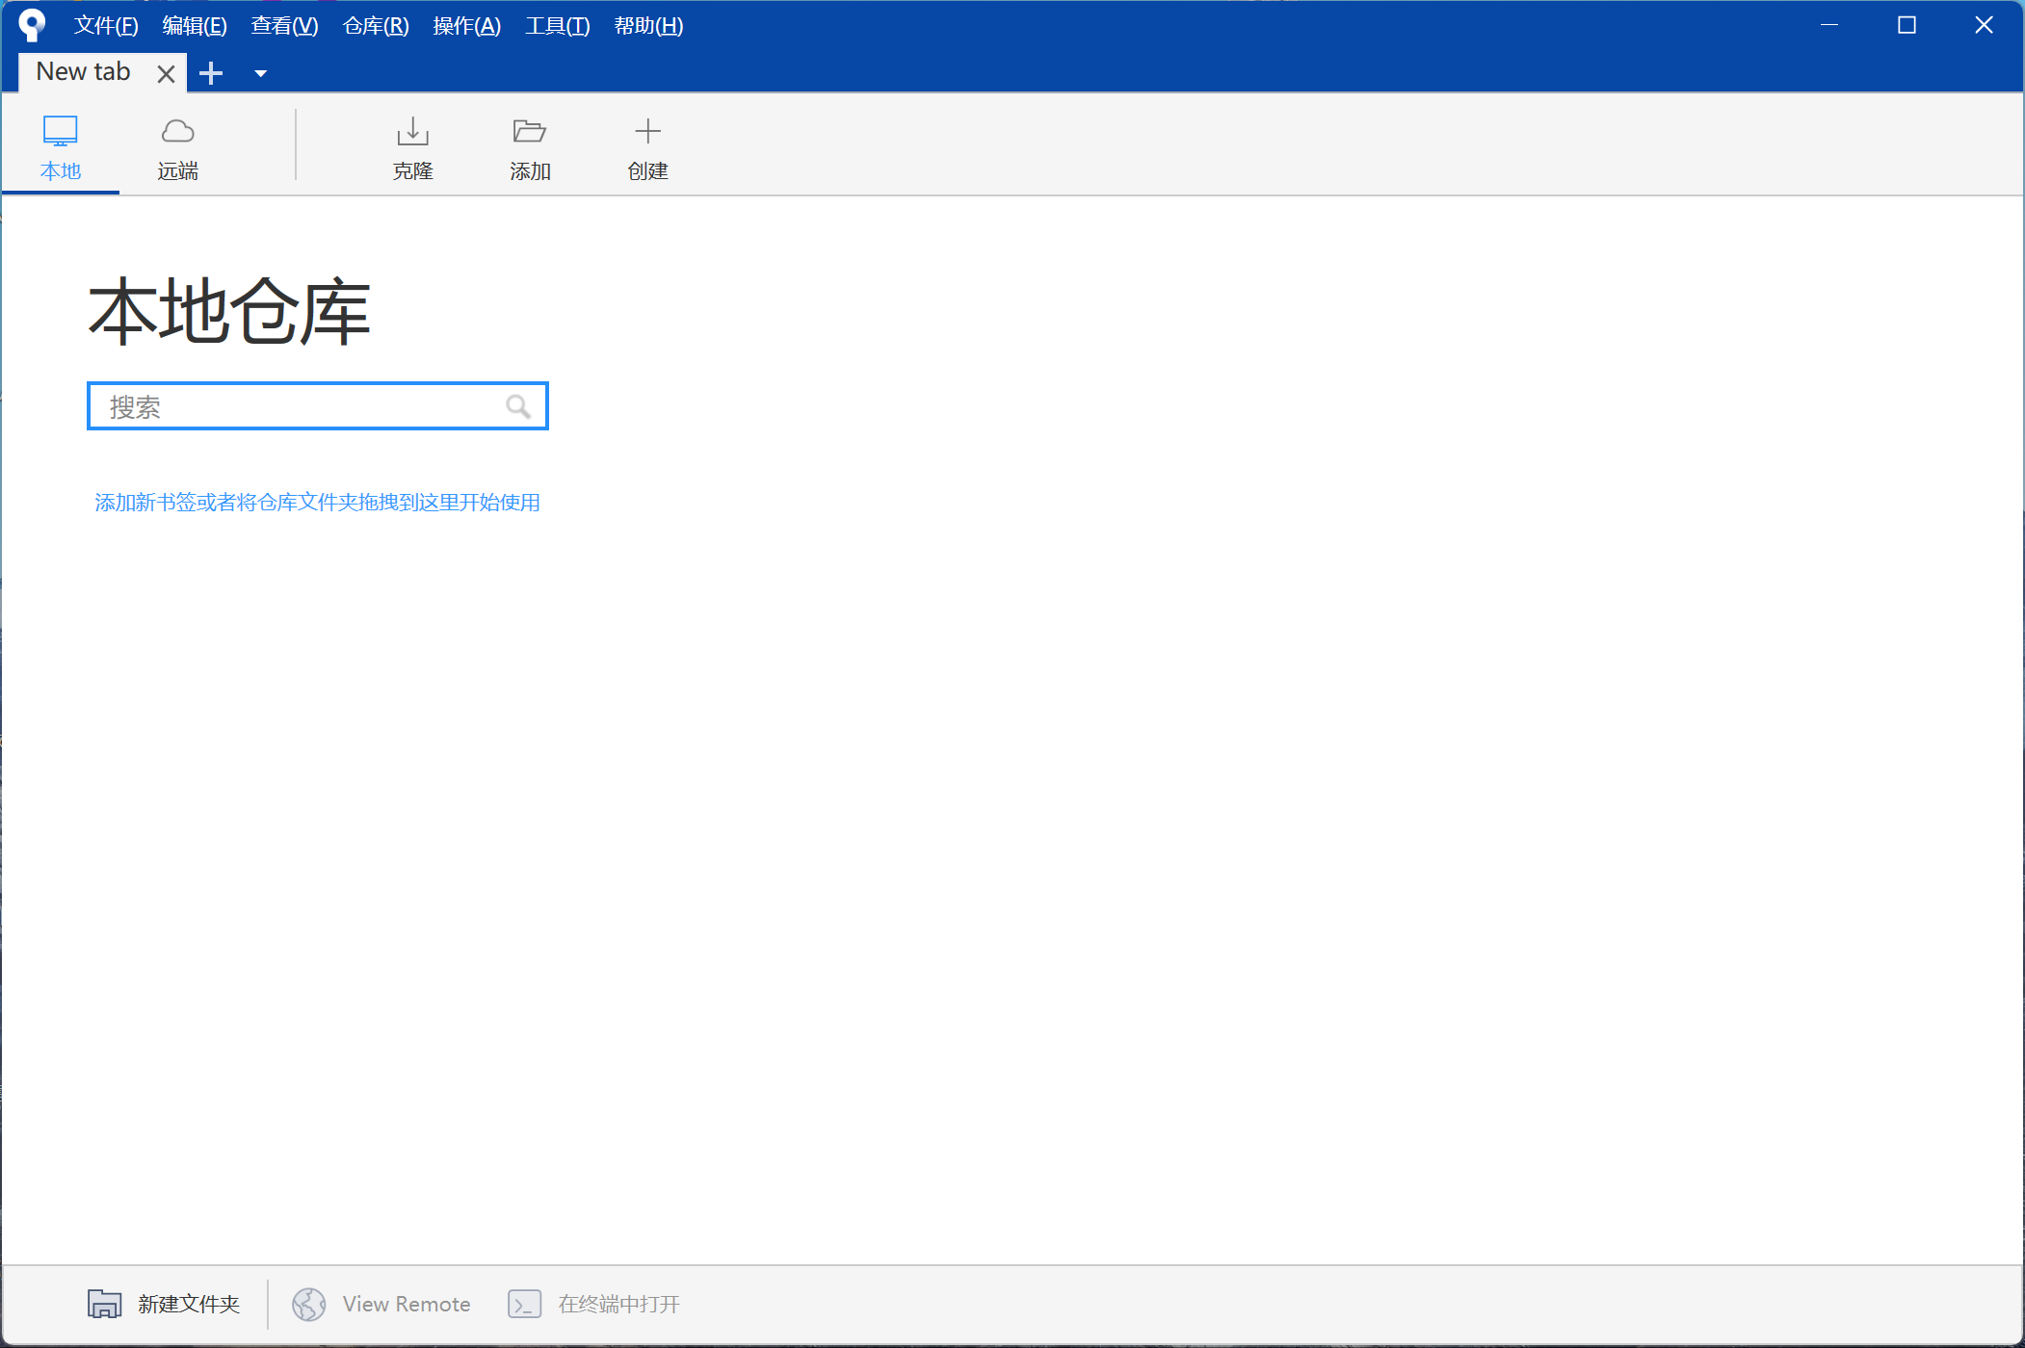Image resolution: width=2025 pixels, height=1348 pixels.
Task: Close the New tab
Action: [166, 74]
